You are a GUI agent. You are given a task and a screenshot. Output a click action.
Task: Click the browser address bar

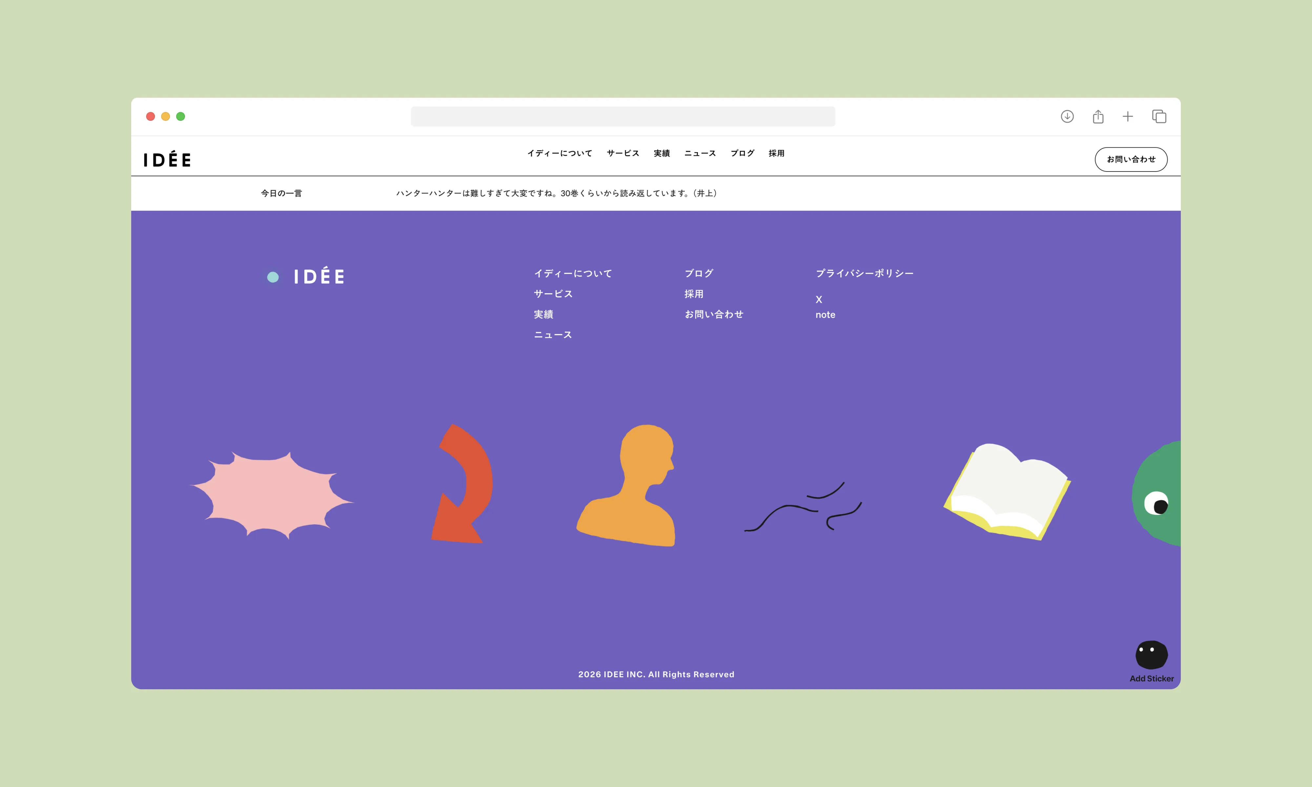click(x=623, y=116)
